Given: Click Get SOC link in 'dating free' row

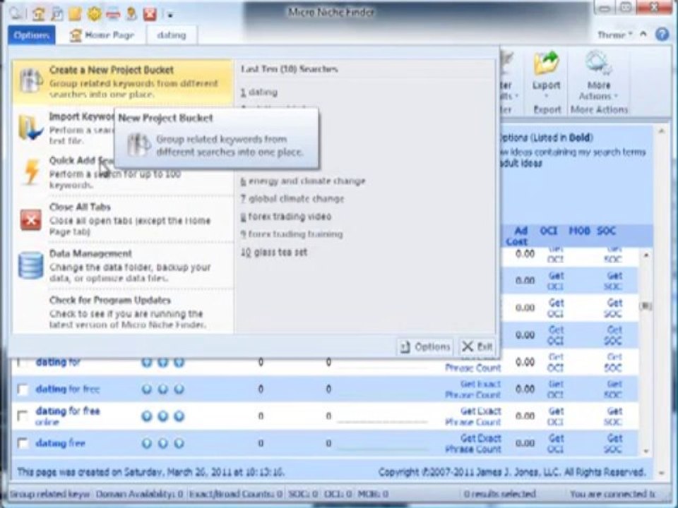Looking at the screenshot, I should pyautogui.click(x=614, y=444).
